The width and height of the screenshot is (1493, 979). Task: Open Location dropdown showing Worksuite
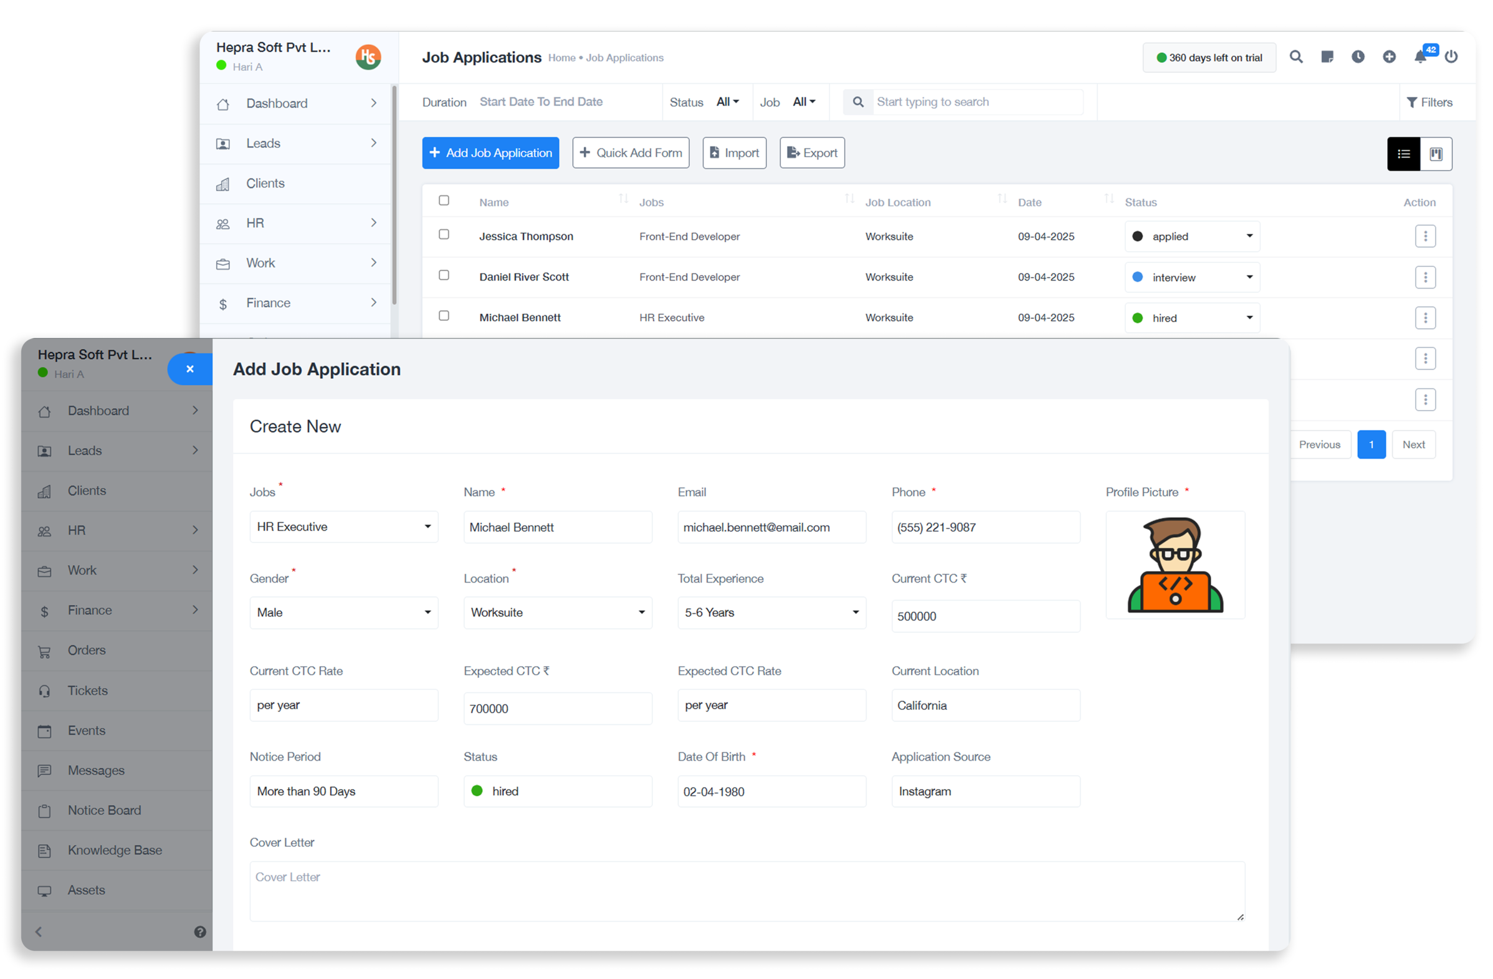point(558,613)
